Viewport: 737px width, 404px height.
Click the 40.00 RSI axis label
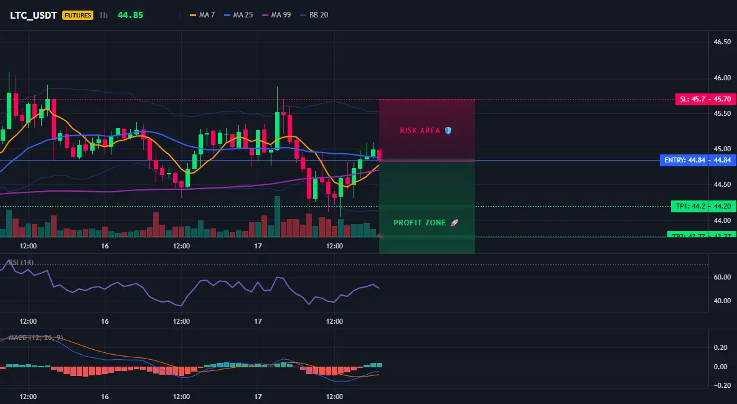click(722, 301)
